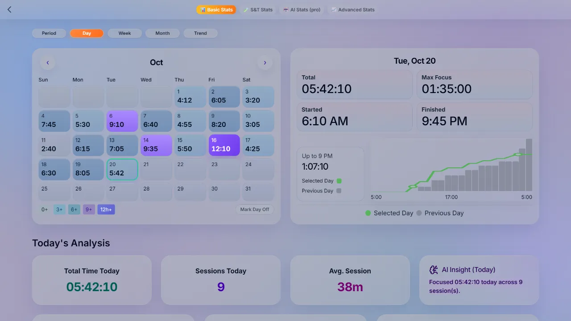The width and height of the screenshot is (571, 321).
Task: Click the Finished 9:45 PM card
Action: (x=475, y=117)
